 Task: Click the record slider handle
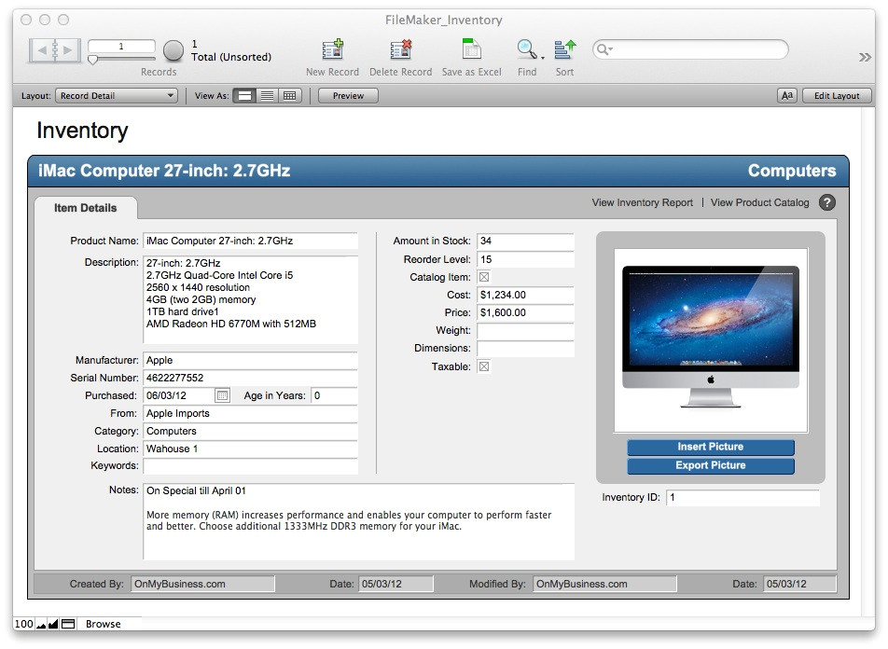click(93, 60)
